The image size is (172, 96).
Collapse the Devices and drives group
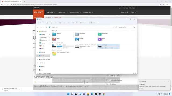(51, 43)
